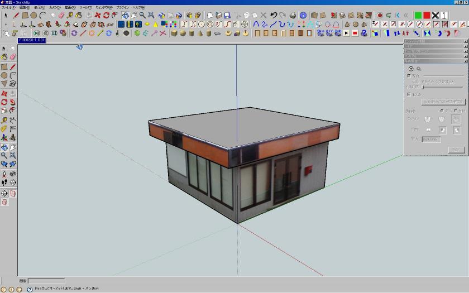Screen dimensions: 469x293
Task: Select the Eraser tool in top toolbar
Action: 61,15
